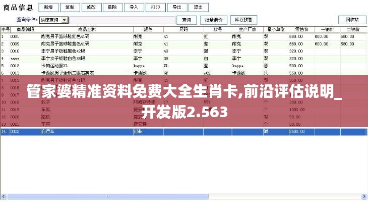
Task: Select row with code 0001
Action: click(183, 37)
